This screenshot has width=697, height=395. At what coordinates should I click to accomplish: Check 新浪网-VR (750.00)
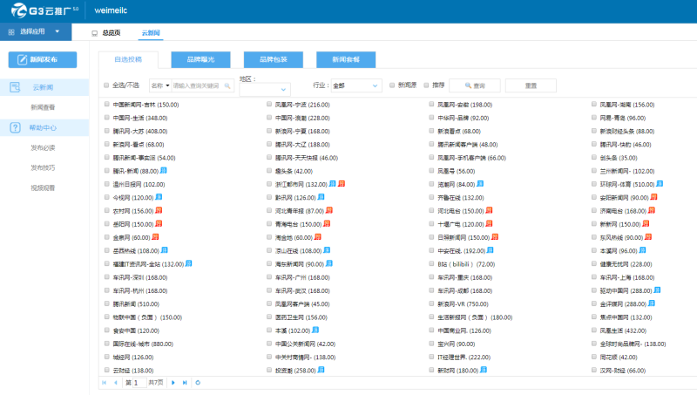[431, 303]
